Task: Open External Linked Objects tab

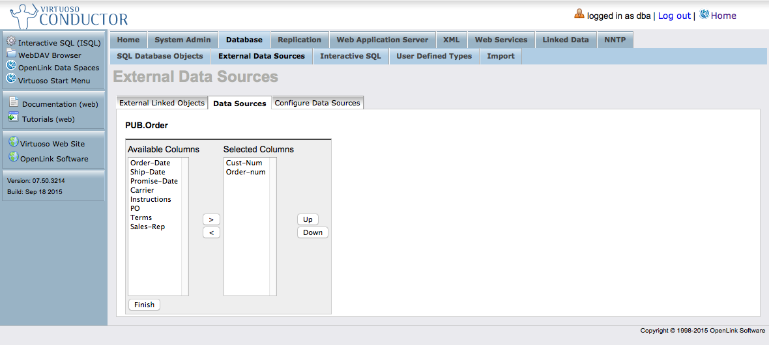Action: click(162, 103)
